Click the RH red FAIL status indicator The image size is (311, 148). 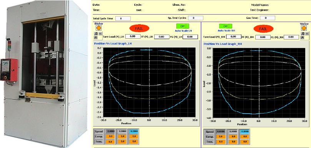(263, 29)
